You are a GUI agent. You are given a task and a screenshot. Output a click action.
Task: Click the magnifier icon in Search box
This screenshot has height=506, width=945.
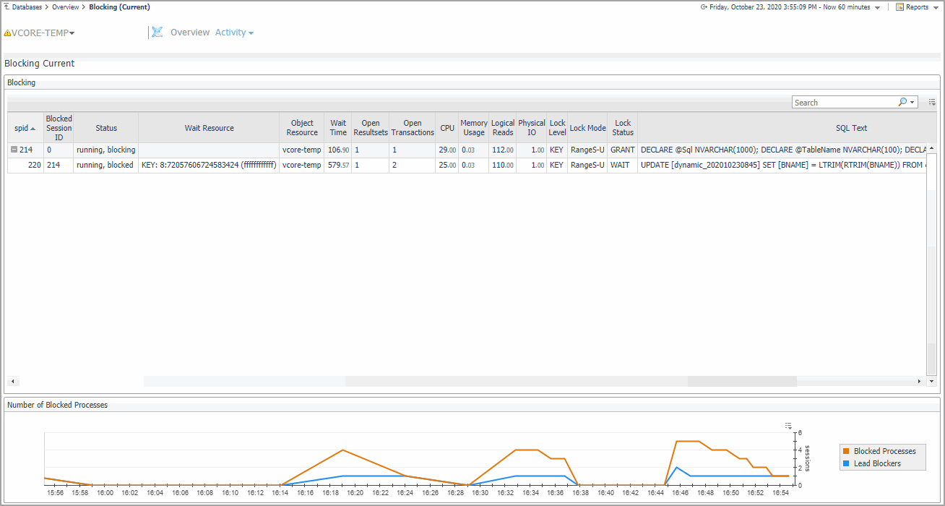pos(902,103)
